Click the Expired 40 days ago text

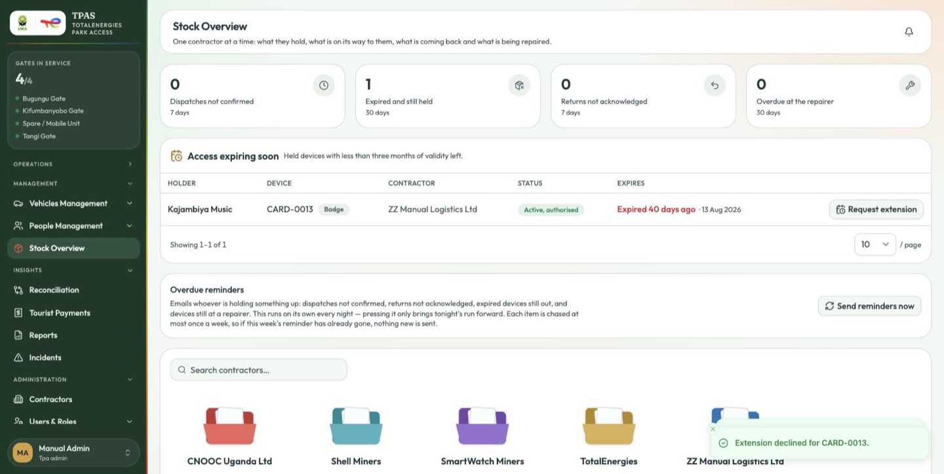656,209
